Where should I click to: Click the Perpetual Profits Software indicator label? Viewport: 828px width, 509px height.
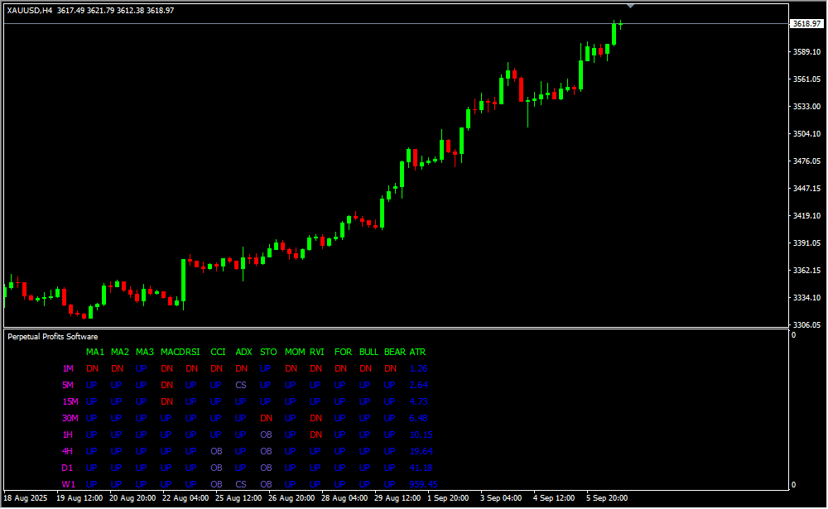tap(52, 337)
